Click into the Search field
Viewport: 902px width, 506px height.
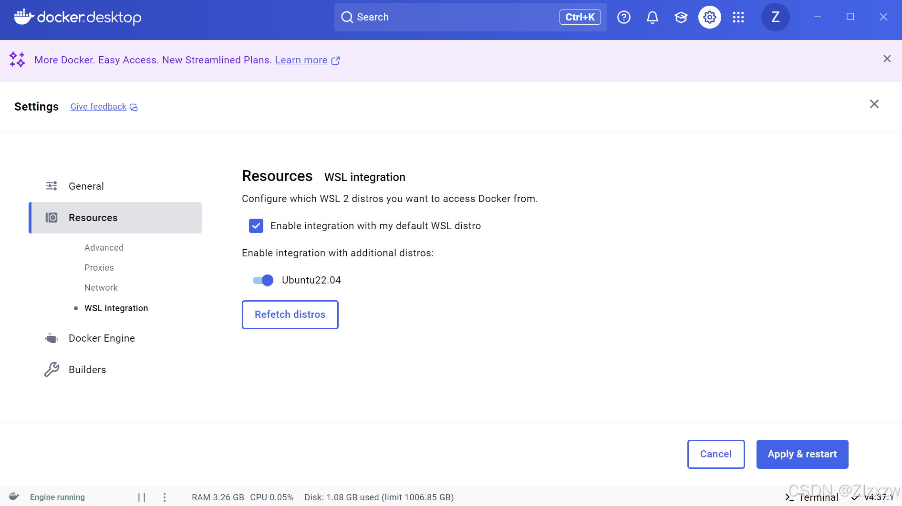pos(470,17)
